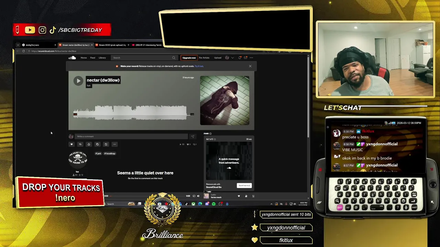This screenshot has height=247, width=440.
Task: Open SoundCloud notifications bell
Action: click(x=240, y=58)
